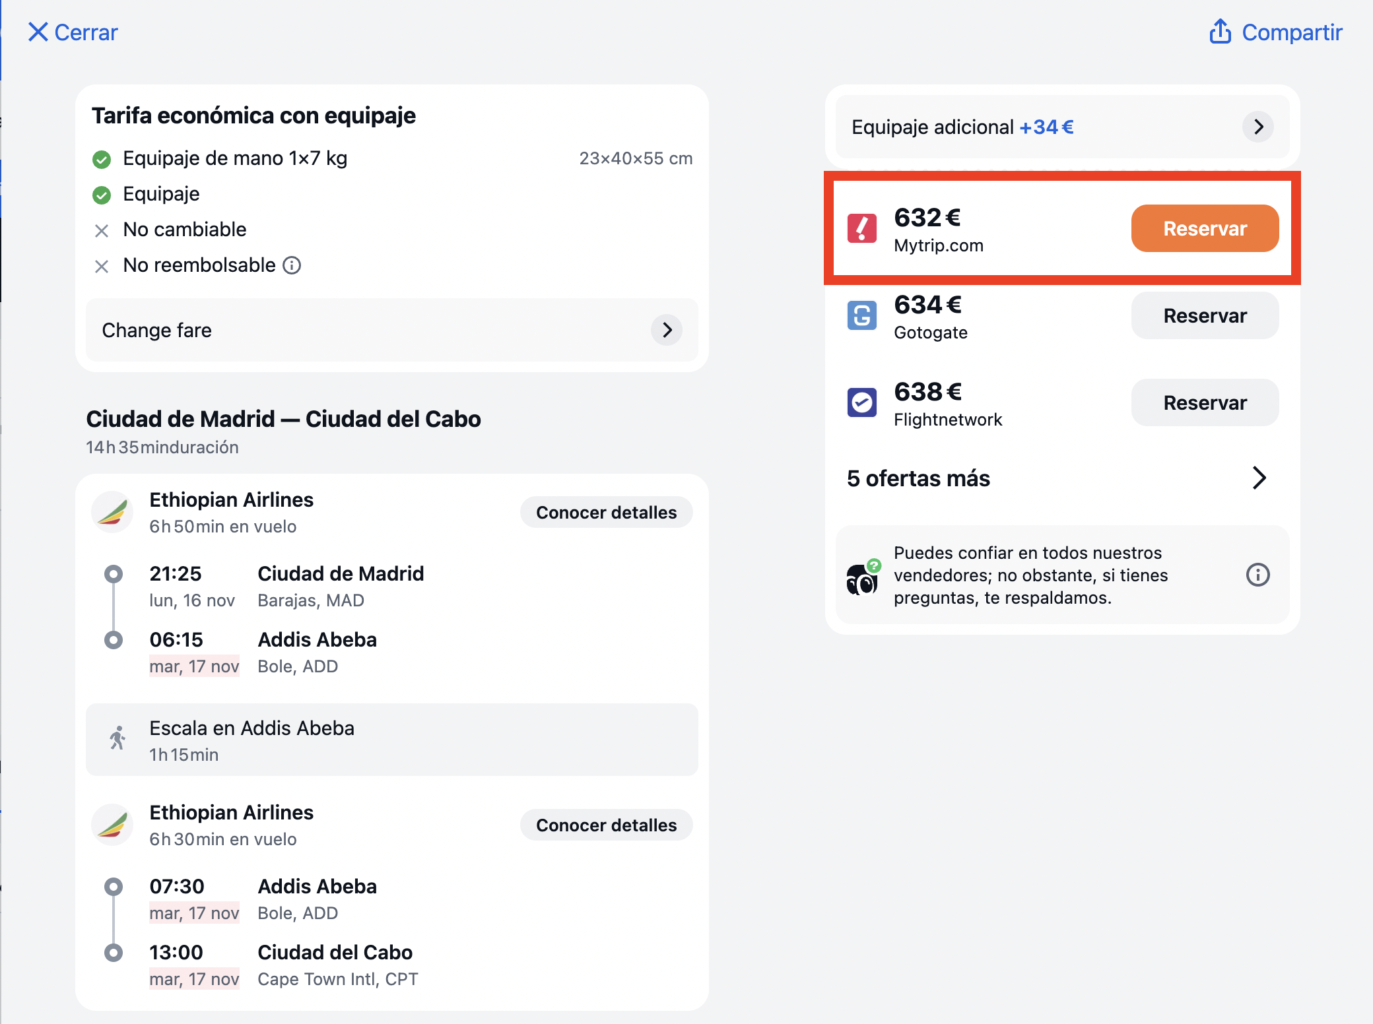The width and height of the screenshot is (1373, 1024).
Task: Click X mark beside No cambiable
Action: point(102,231)
